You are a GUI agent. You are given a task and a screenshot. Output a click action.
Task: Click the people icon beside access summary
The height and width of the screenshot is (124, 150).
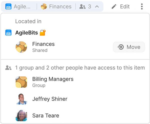8,68
